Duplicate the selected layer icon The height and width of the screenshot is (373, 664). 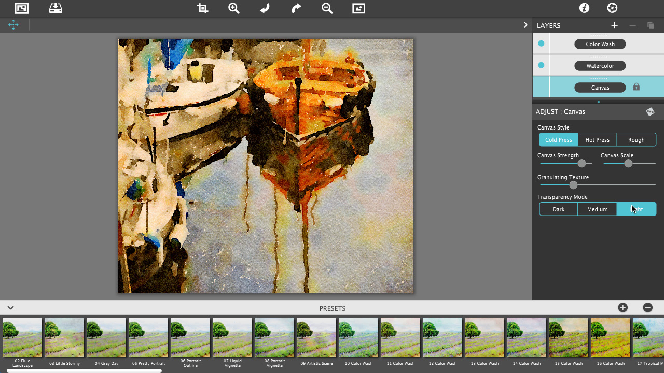tap(651, 25)
